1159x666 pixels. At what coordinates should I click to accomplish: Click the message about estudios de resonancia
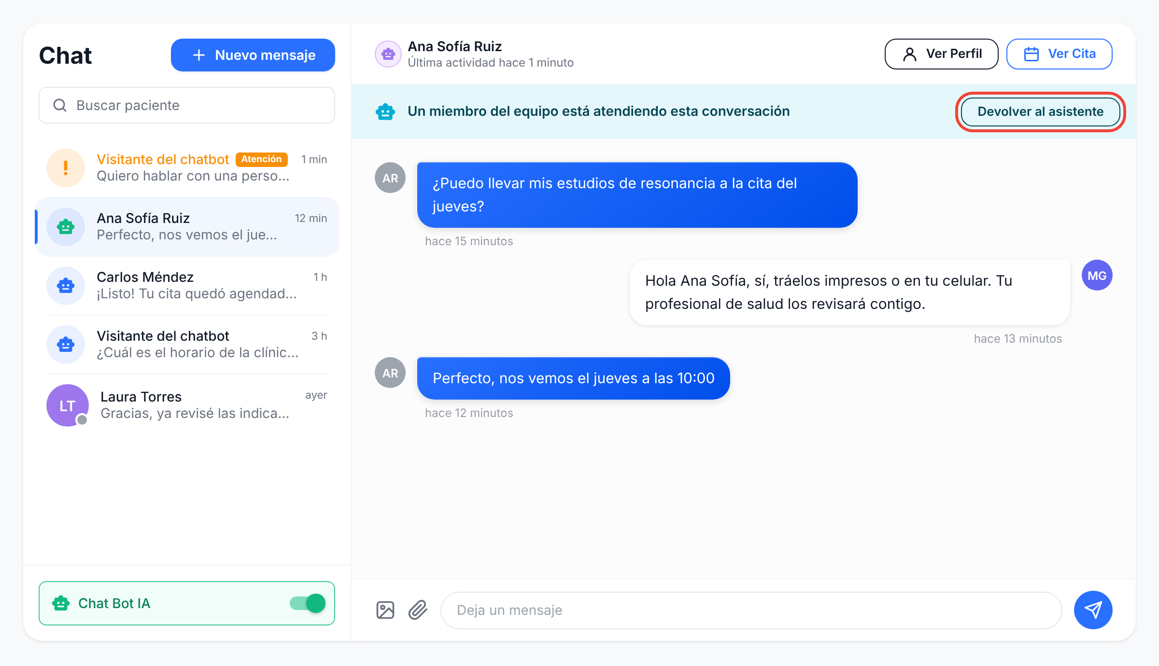pos(637,195)
